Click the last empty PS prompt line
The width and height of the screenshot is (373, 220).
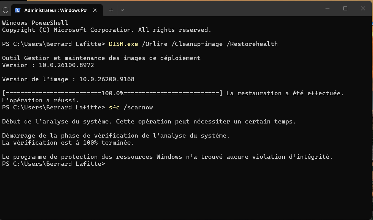[54, 164]
